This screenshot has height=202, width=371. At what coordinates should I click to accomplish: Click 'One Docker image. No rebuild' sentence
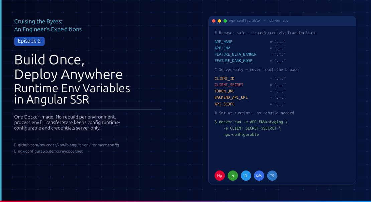65,117
